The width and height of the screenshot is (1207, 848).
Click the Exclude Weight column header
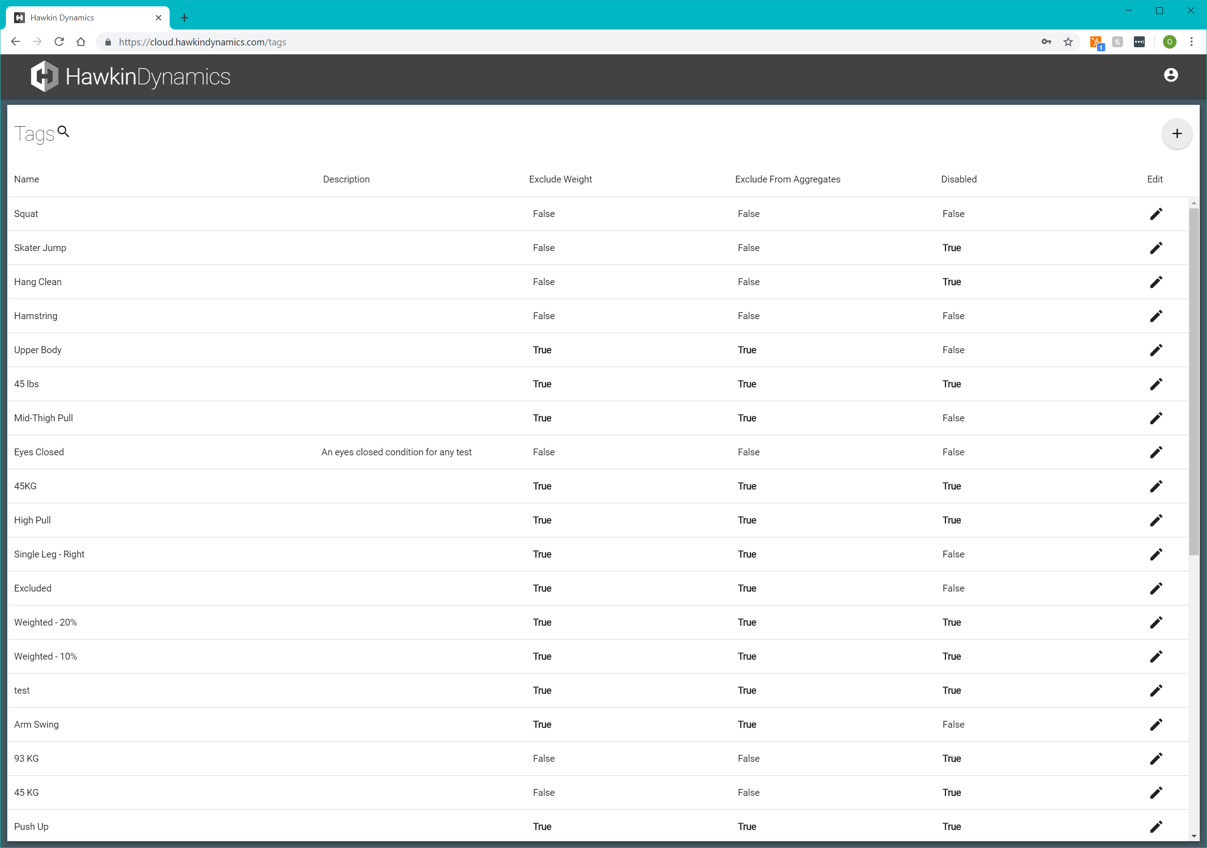[561, 179]
